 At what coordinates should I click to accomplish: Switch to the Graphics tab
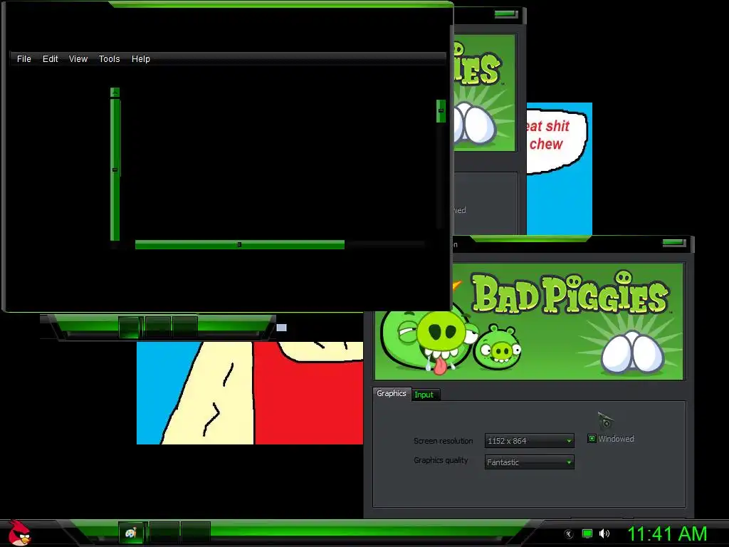(392, 393)
